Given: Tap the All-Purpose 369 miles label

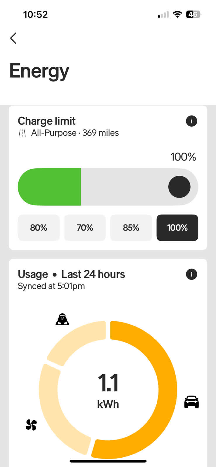Looking at the screenshot, I should tap(75, 133).
